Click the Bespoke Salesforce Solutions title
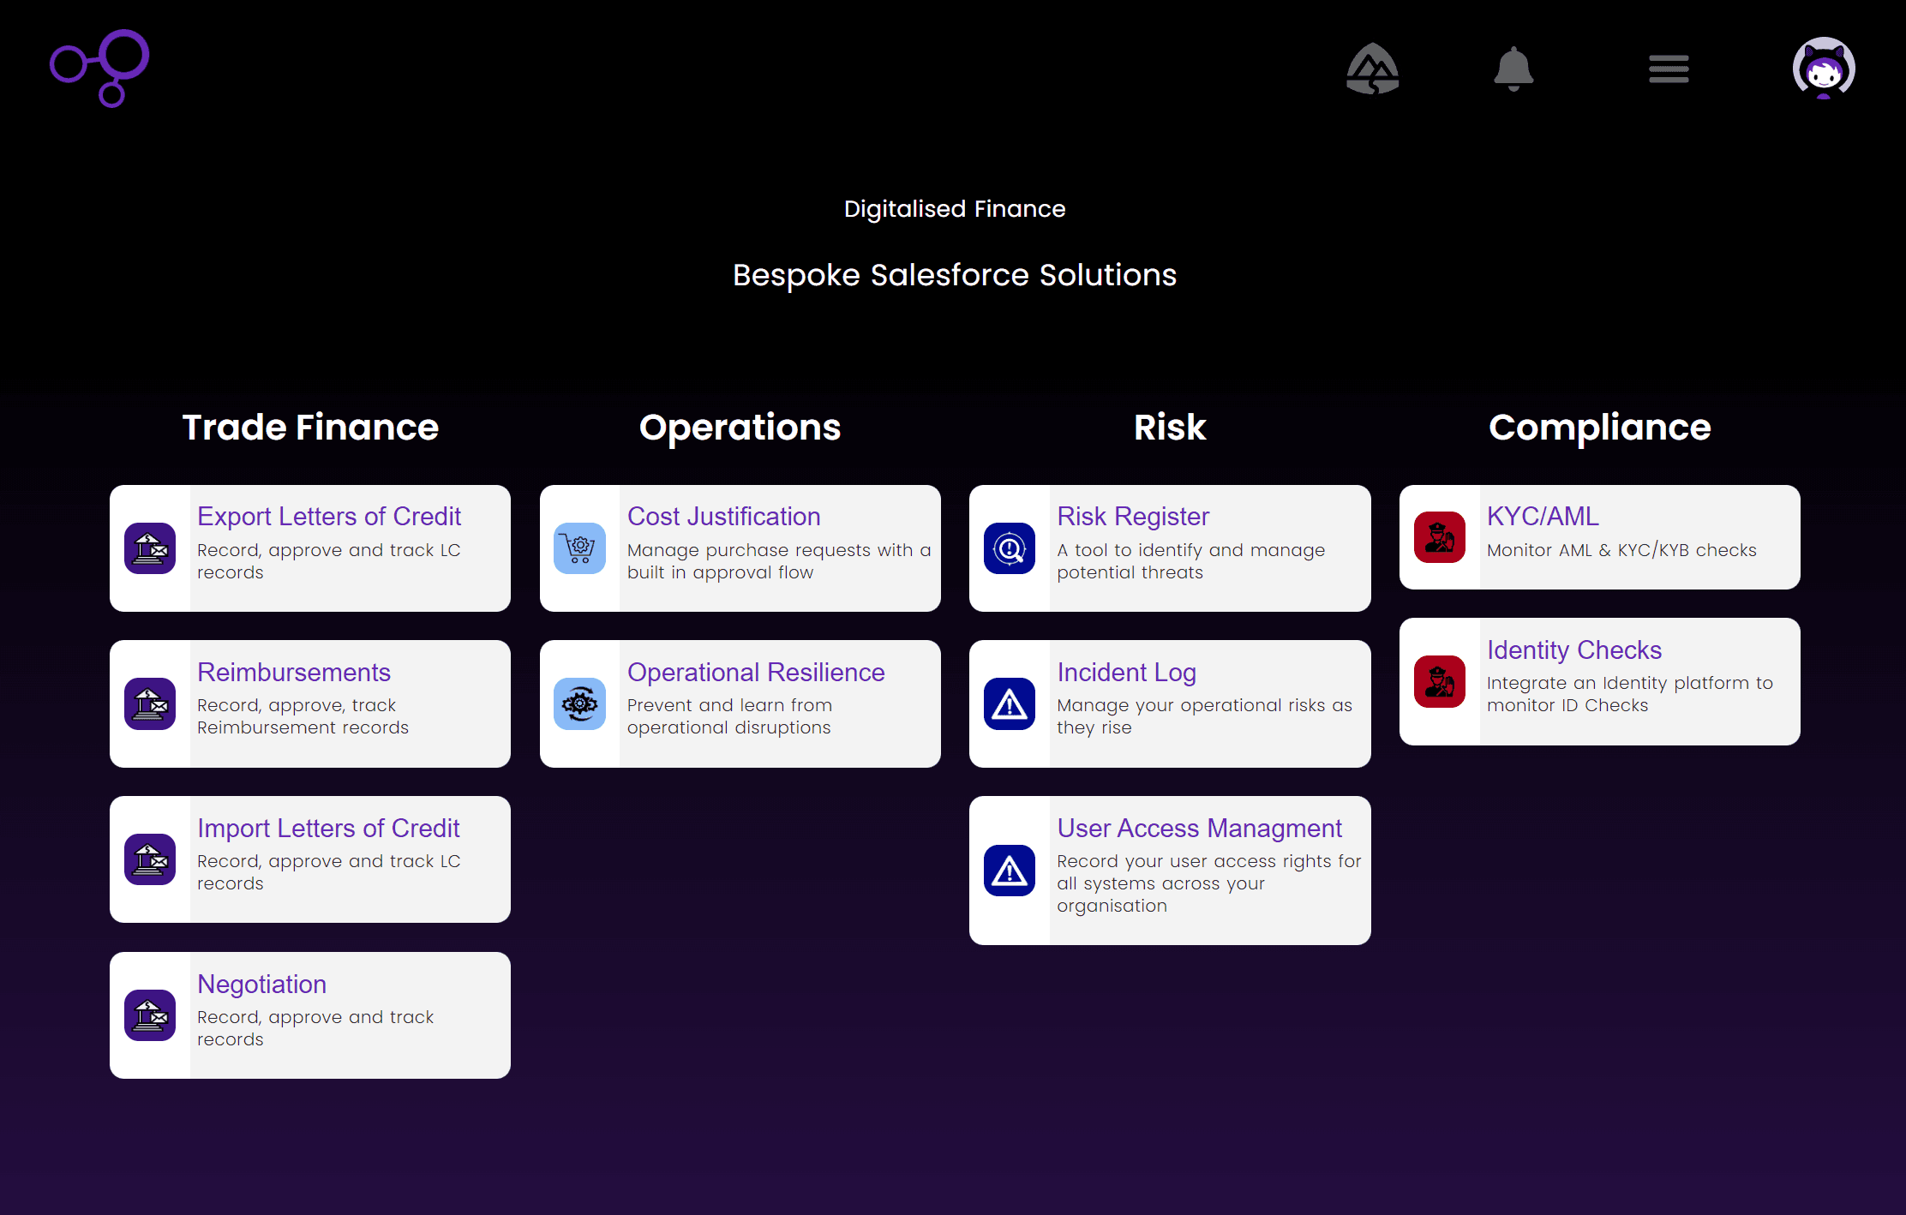The height and width of the screenshot is (1215, 1906). (x=955, y=275)
